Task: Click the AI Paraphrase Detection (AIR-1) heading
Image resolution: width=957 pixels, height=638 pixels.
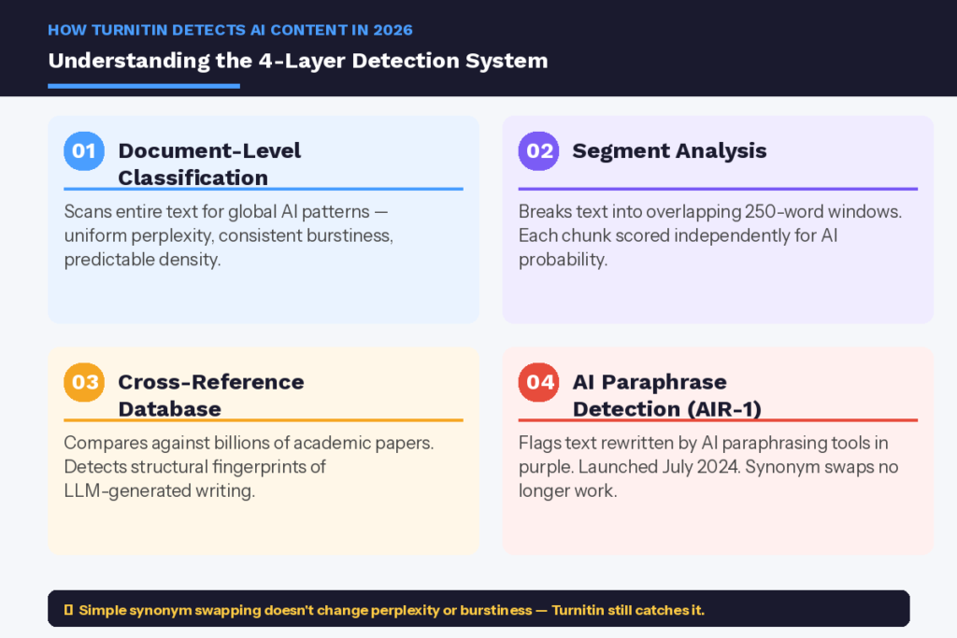Action: [x=666, y=395]
